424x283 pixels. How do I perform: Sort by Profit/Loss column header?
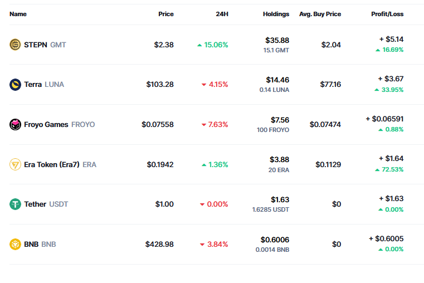coord(387,14)
